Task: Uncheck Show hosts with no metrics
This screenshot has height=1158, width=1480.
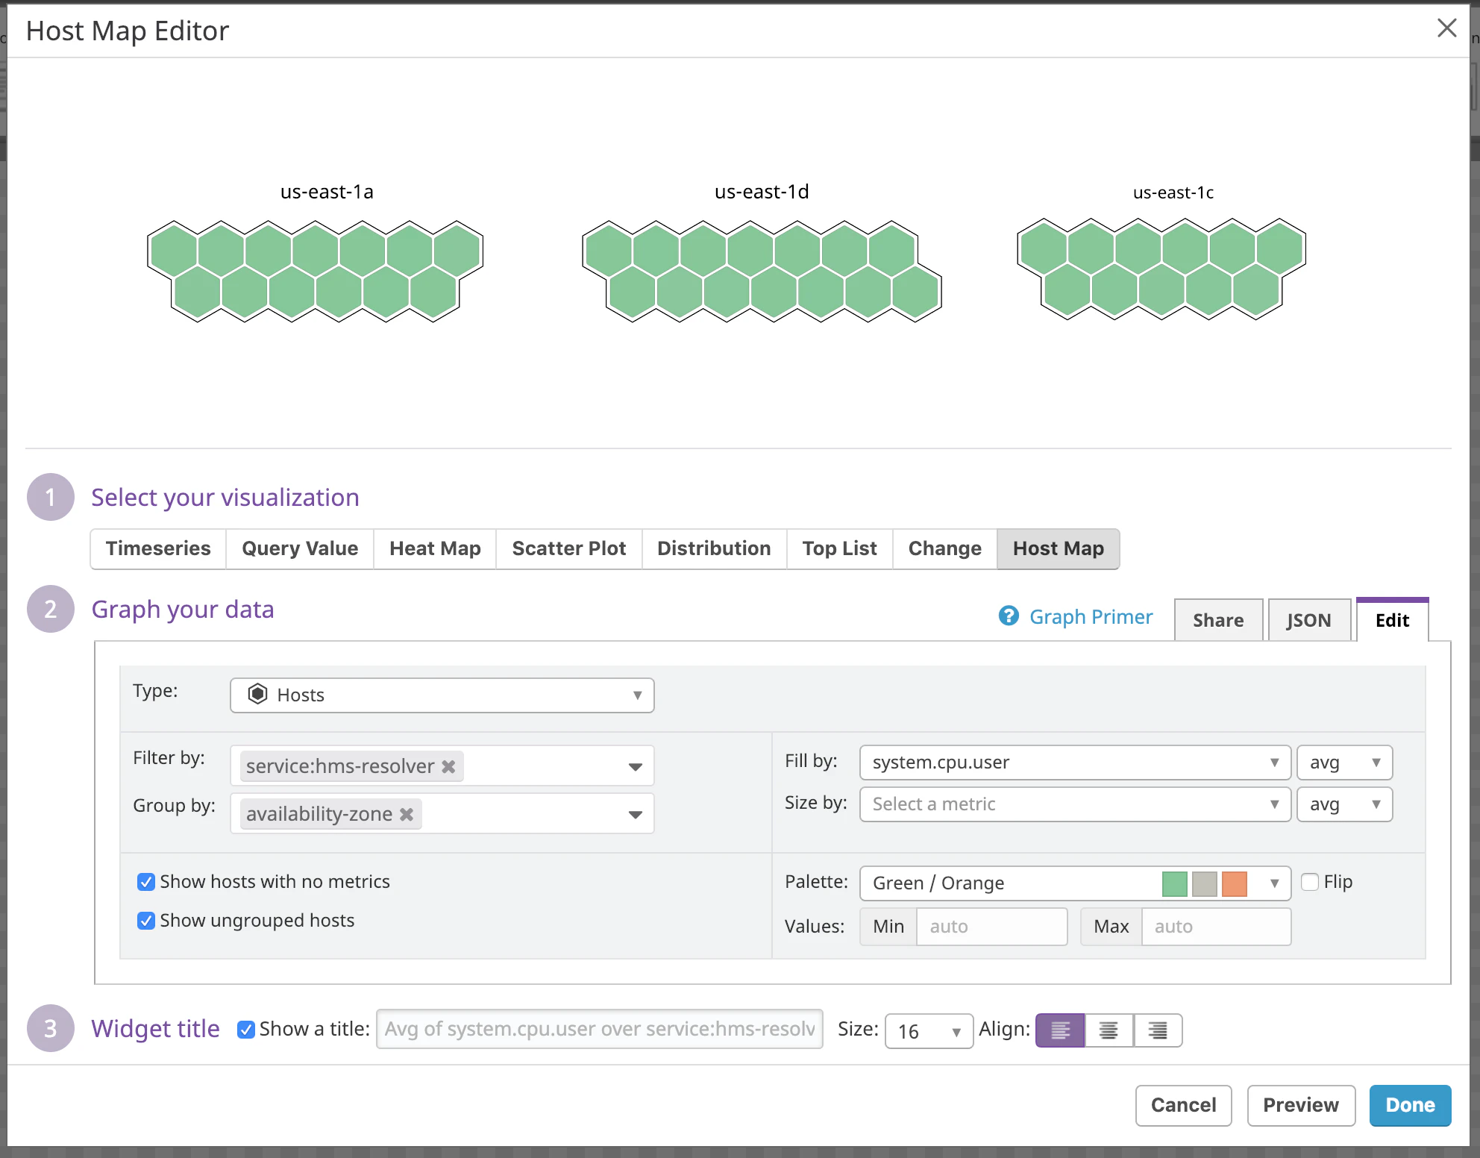Action: 146,882
